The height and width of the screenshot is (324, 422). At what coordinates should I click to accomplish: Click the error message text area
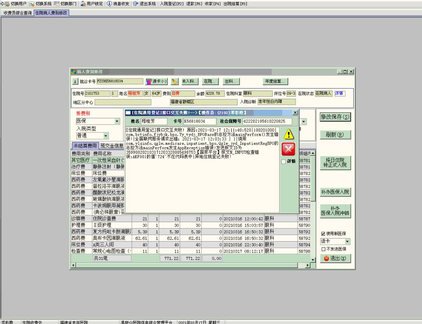coord(202,170)
